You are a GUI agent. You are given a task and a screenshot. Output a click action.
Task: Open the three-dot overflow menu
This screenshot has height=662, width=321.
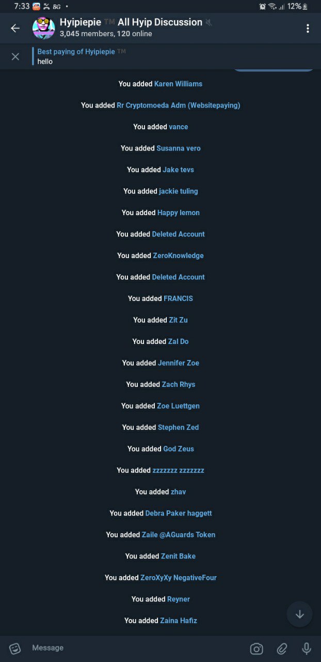308,28
